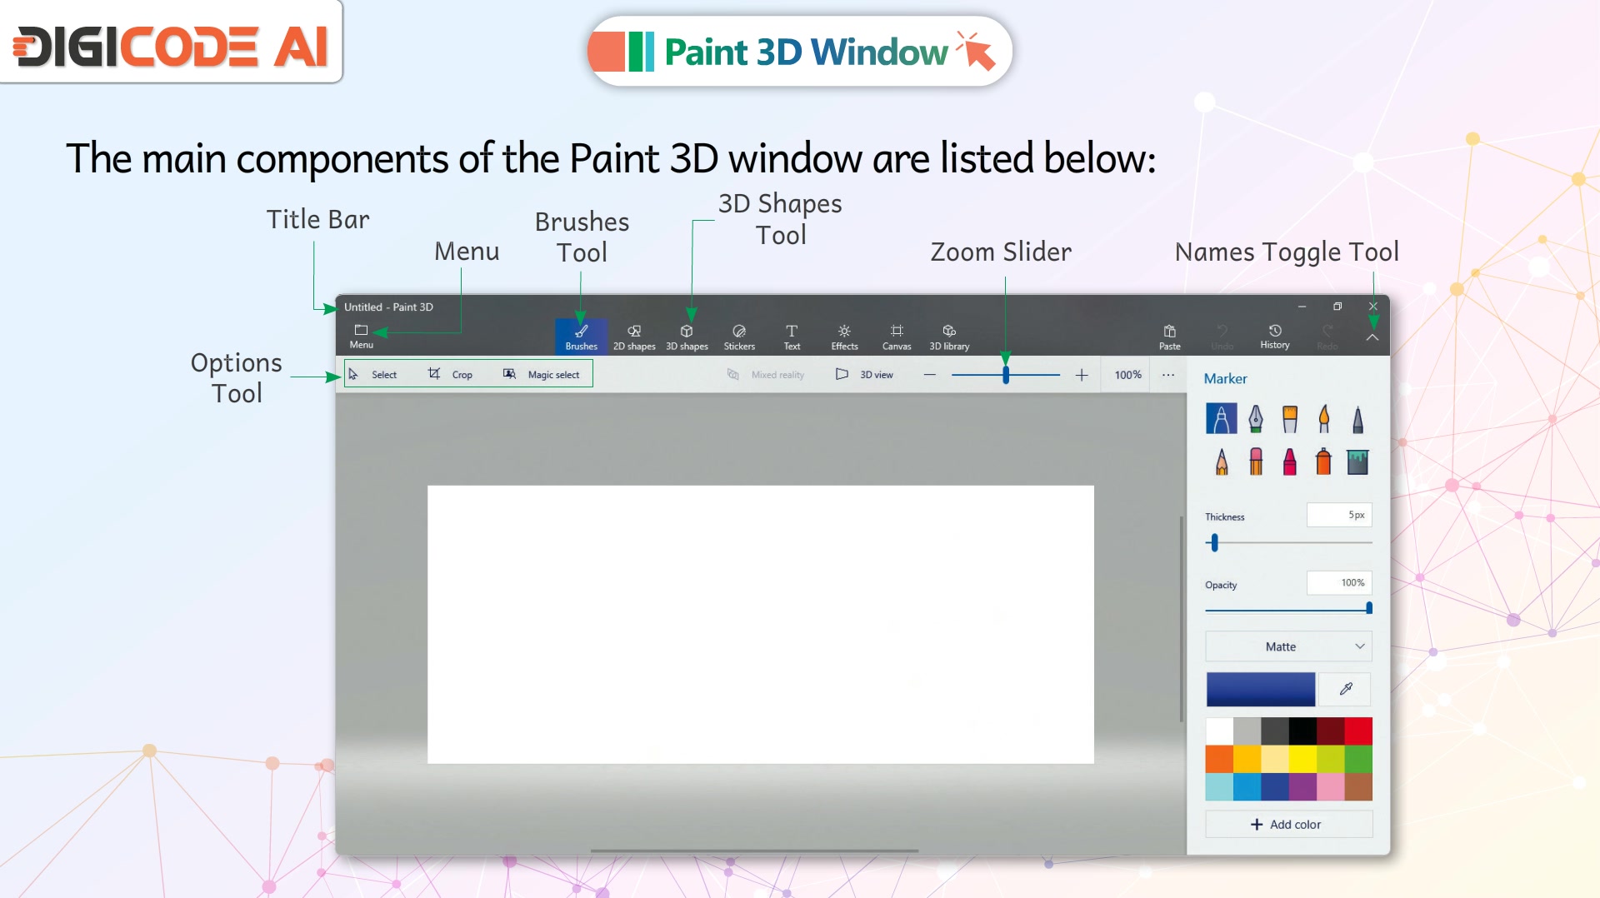Click the zoom slider handle
Image resolution: width=1600 pixels, height=898 pixels.
[x=1006, y=375]
